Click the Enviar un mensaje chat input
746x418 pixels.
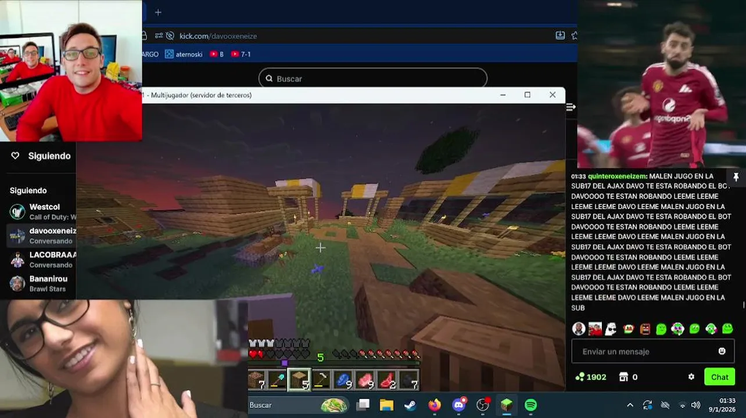pyautogui.click(x=652, y=351)
